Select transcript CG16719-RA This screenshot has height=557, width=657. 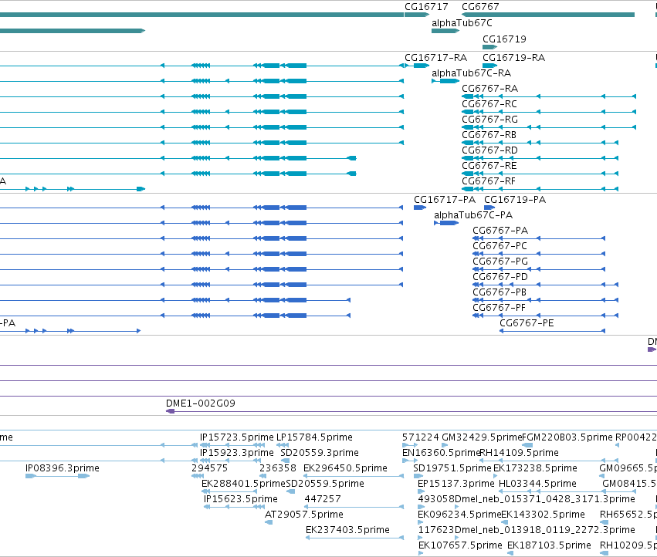tap(513, 58)
